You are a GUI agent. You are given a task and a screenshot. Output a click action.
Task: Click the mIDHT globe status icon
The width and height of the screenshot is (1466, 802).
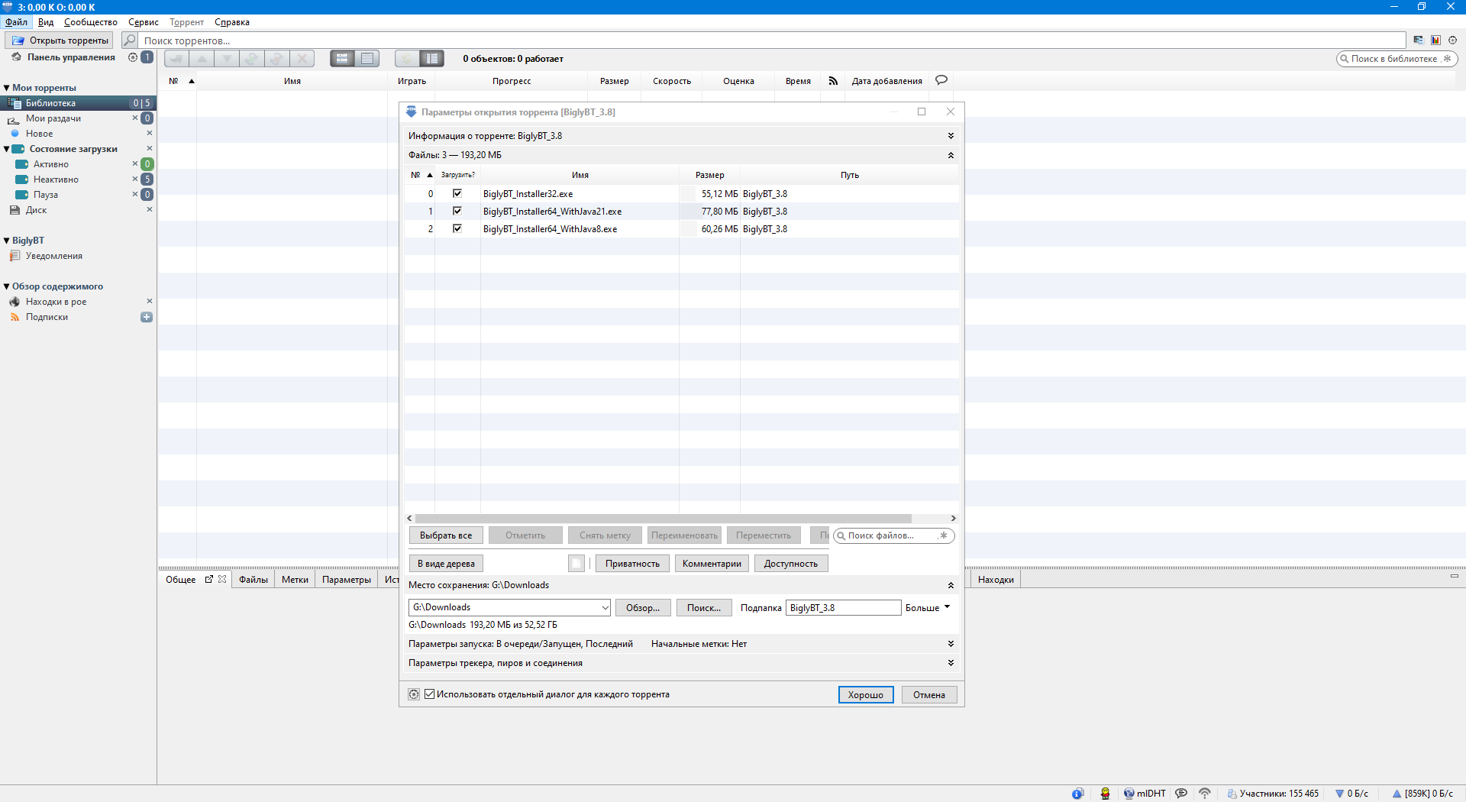pos(1129,794)
